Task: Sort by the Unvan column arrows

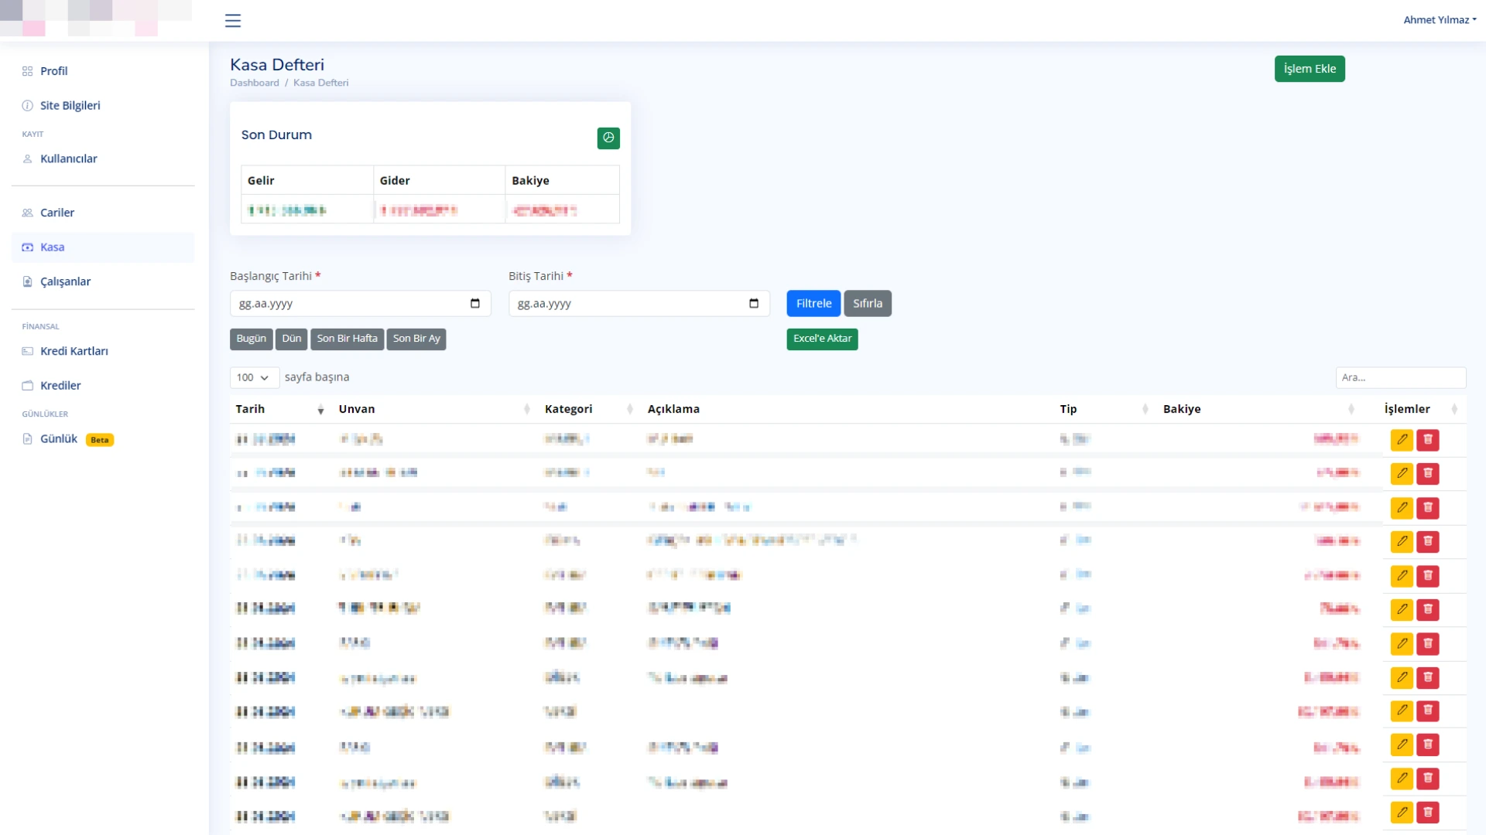Action: click(526, 410)
